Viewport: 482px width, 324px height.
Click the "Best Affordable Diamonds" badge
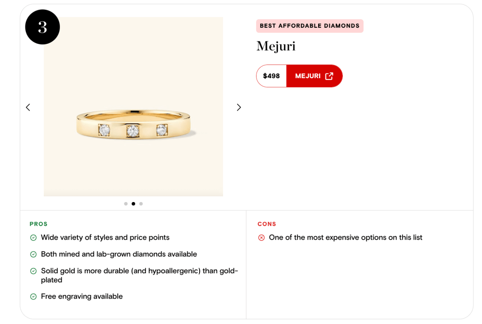point(309,26)
